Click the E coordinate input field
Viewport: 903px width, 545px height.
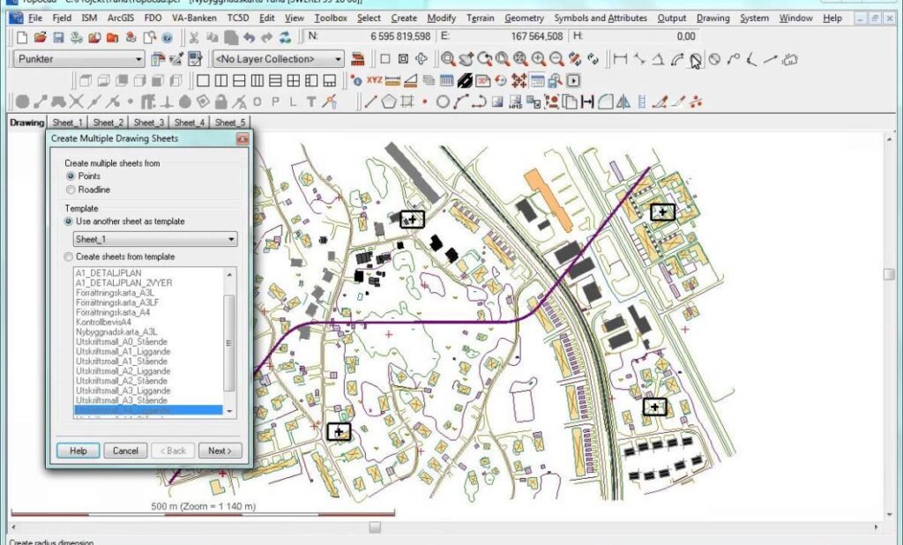(x=502, y=36)
